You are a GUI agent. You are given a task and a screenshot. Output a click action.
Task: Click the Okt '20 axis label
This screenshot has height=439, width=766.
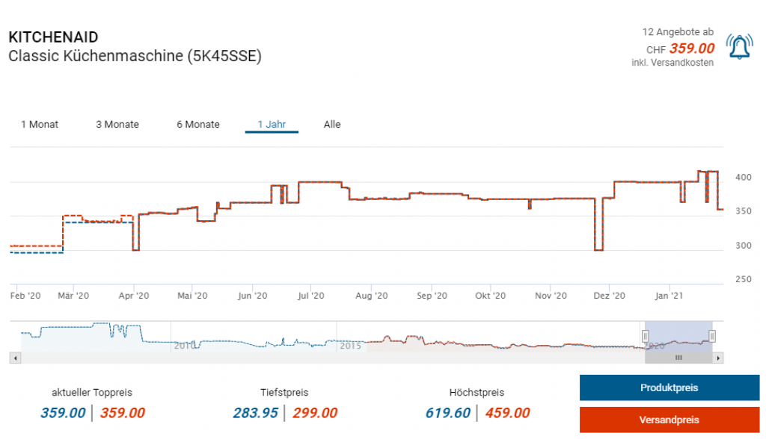491,296
